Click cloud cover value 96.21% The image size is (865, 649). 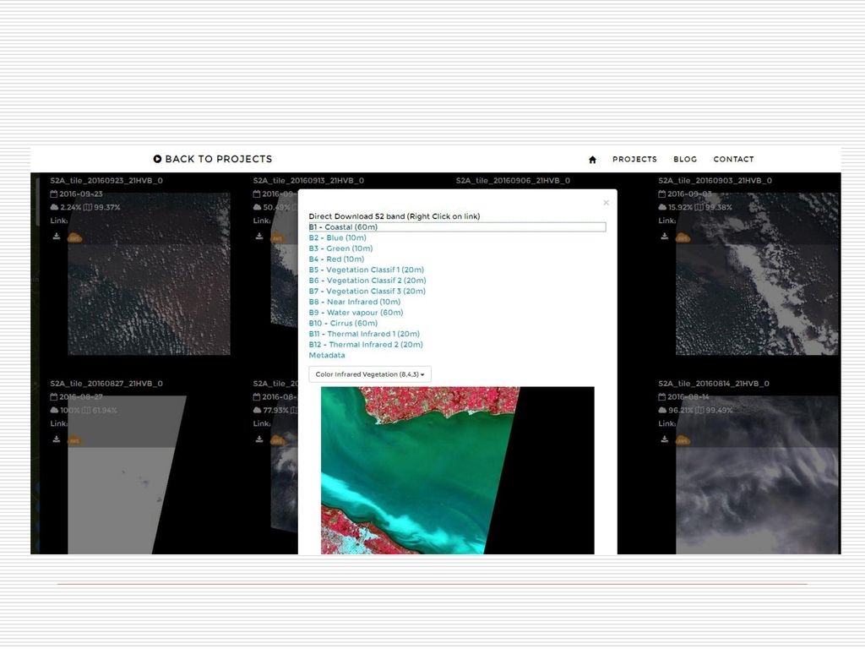[680, 410]
